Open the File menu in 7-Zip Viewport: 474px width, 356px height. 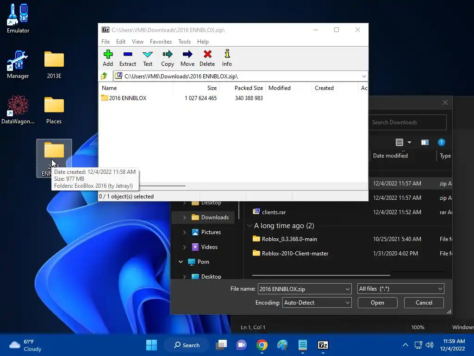click(106, 41)
